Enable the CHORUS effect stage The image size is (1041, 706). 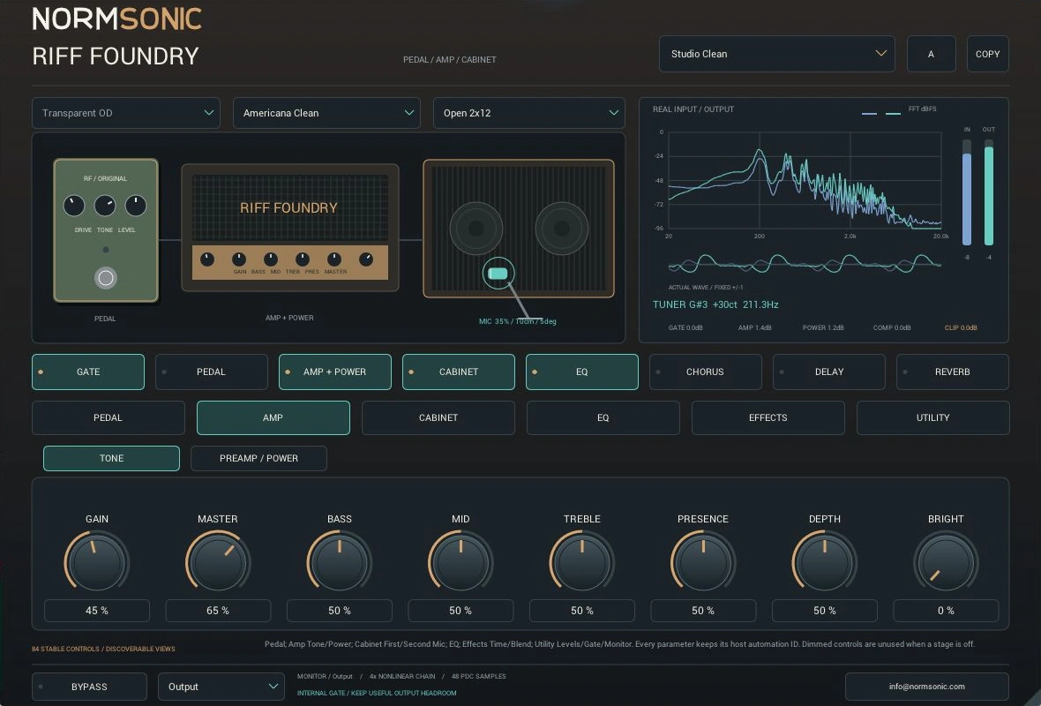[705, 372]
